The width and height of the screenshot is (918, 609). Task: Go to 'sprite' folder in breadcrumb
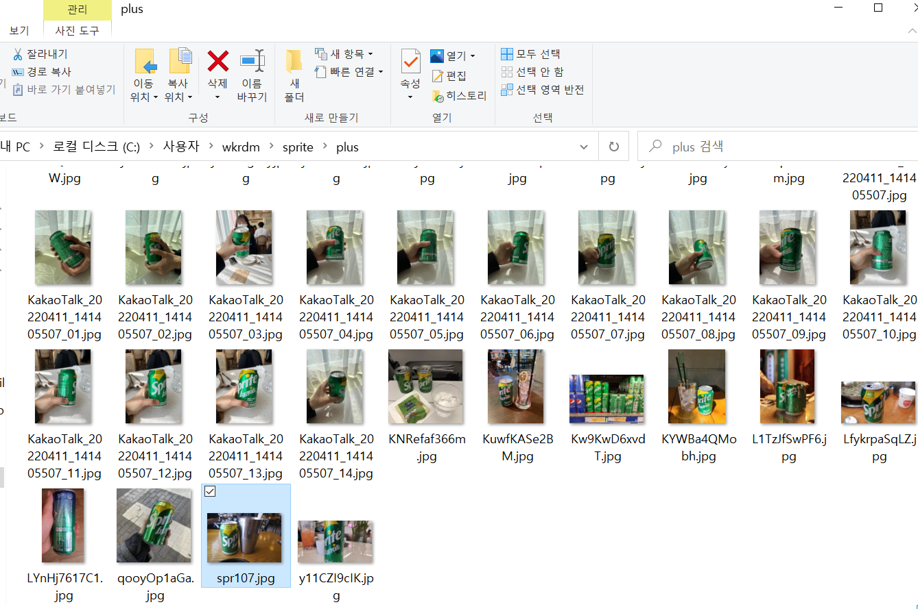[298, 147]
